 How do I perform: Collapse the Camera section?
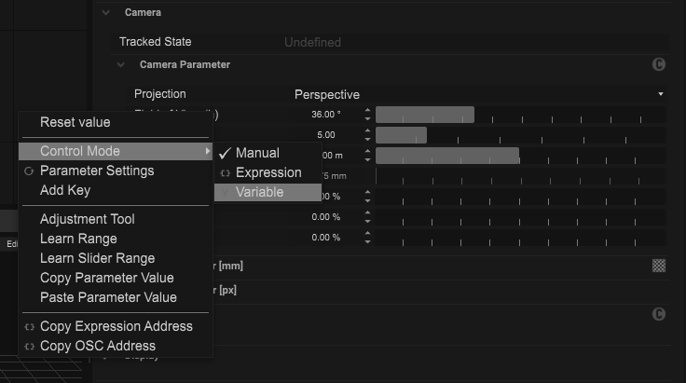pyautogui.click(x=105, y=13)
